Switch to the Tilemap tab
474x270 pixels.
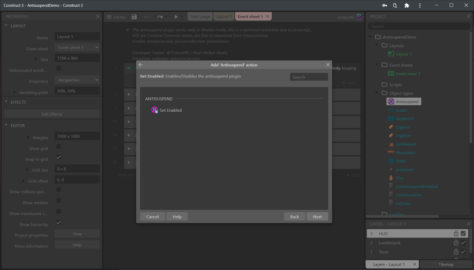click(x=446, y=264)
